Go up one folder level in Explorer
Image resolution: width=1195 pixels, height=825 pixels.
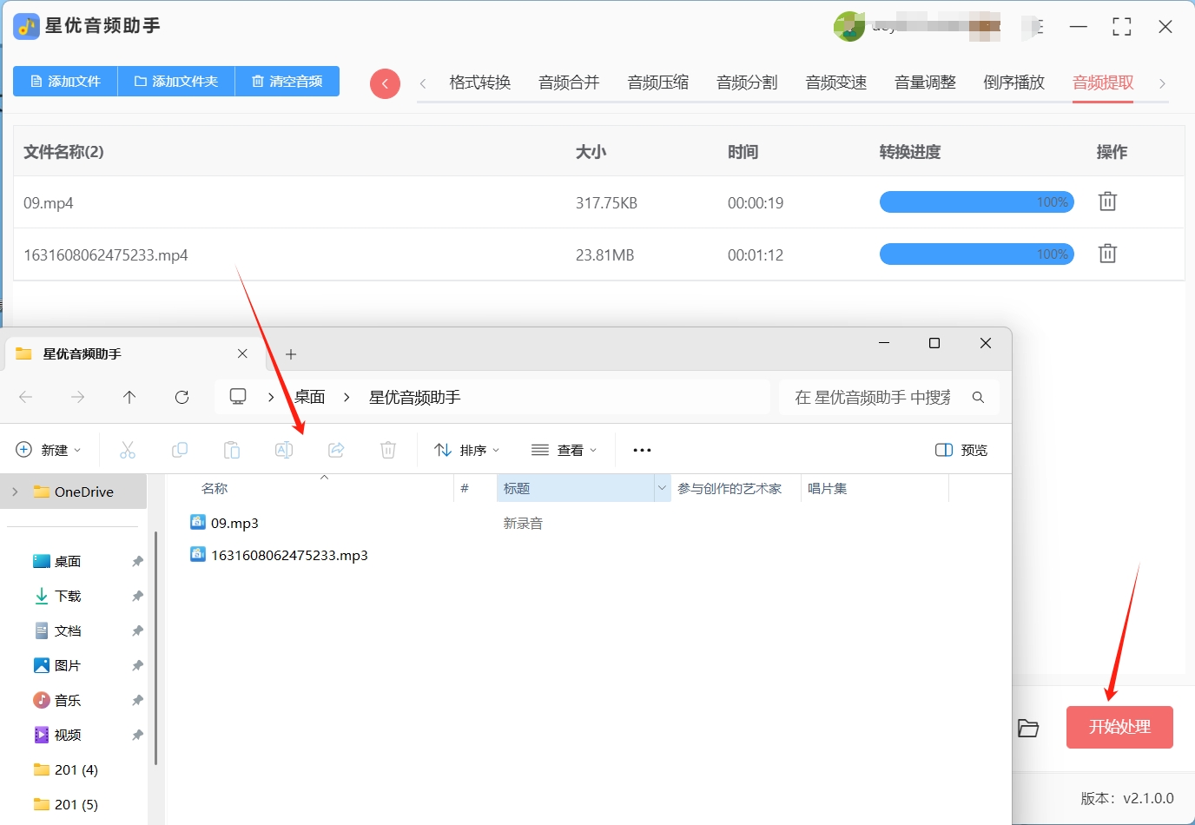point(129,397)
